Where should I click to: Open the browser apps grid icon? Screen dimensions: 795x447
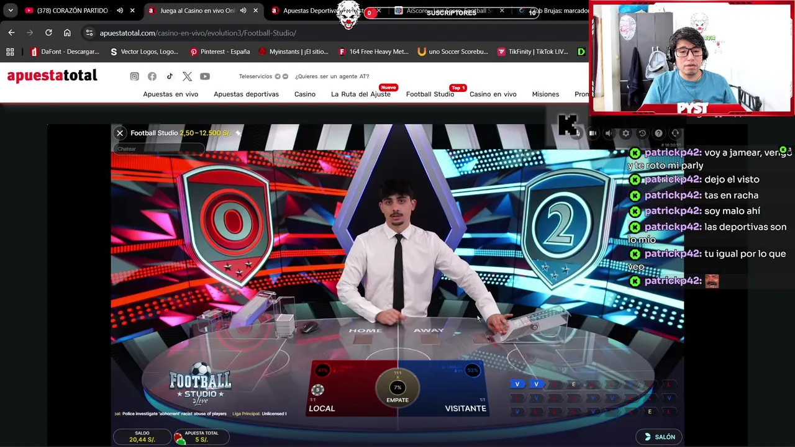click(10, 52)
